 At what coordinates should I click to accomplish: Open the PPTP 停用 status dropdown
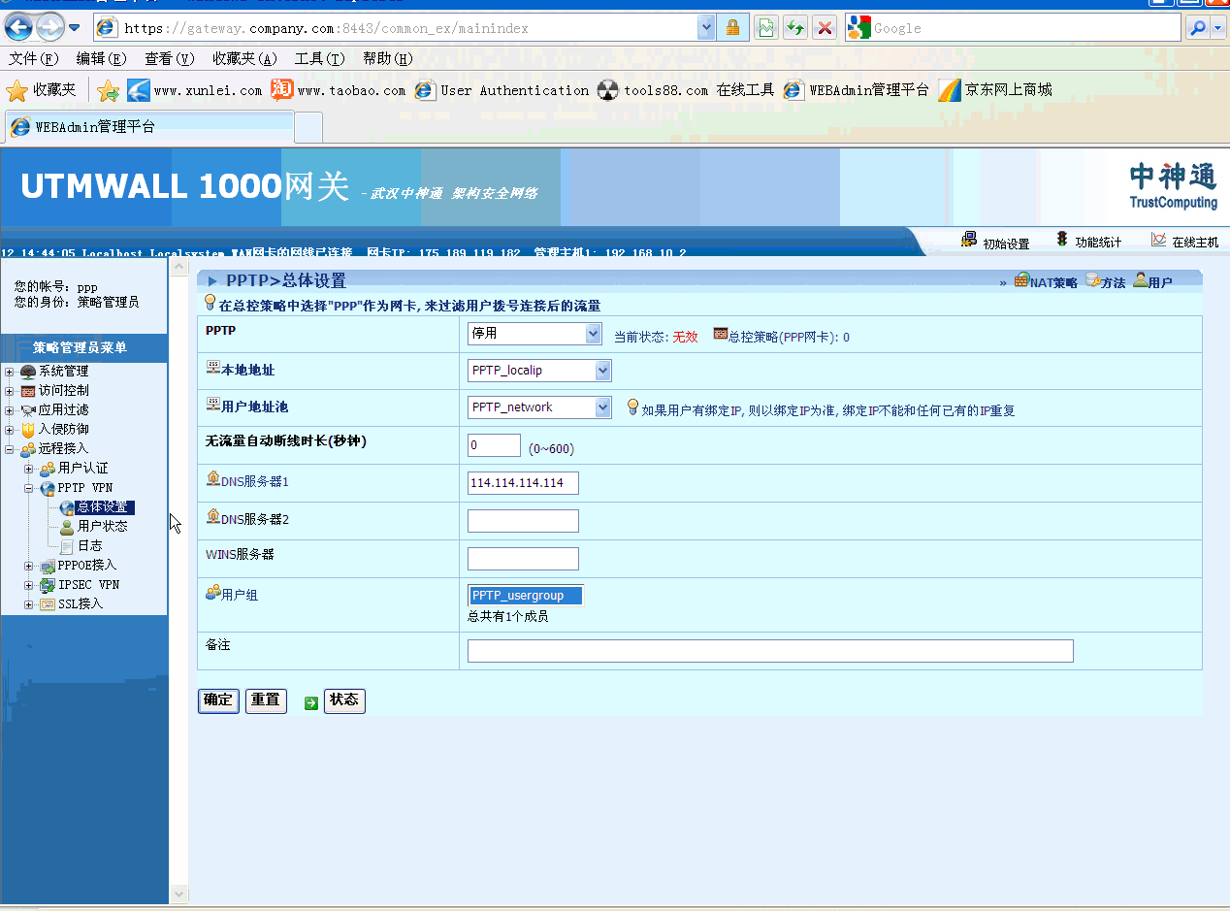[x=593, y=334]
